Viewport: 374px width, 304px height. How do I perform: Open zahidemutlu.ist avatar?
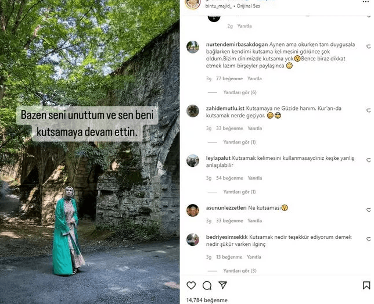[193, 111]
